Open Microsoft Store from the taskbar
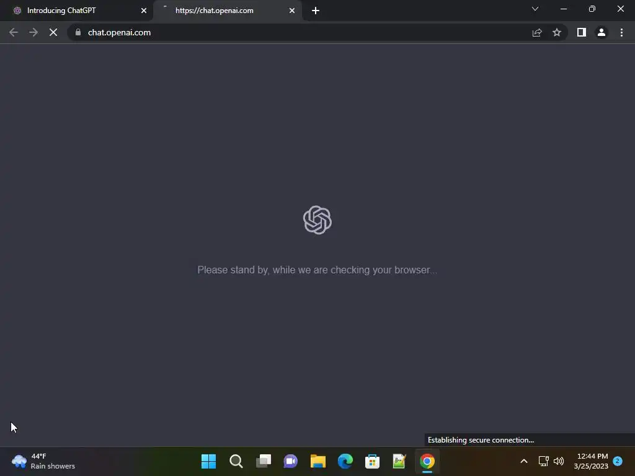Screen dimensions: 635x476 (372, 461)
